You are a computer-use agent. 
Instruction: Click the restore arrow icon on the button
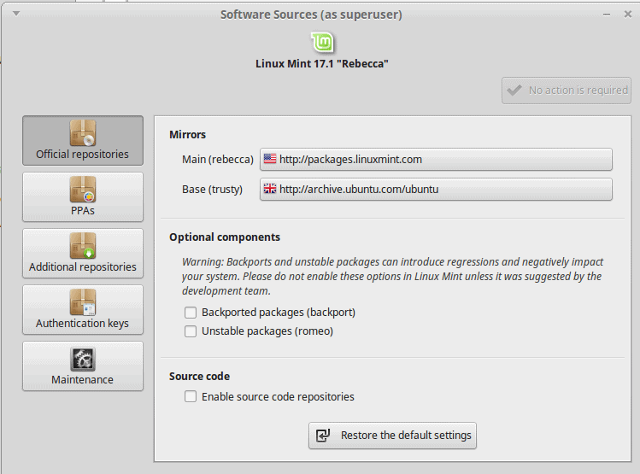tap(323, 436)
